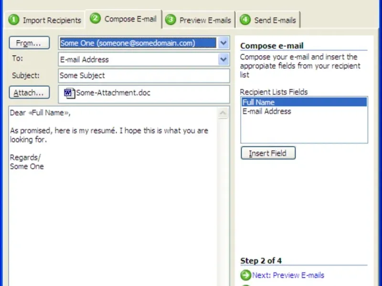This screenshot has width=382, height=286.
Task: Open the From sender dropdown arrow
Action: (x=223, y=43)
